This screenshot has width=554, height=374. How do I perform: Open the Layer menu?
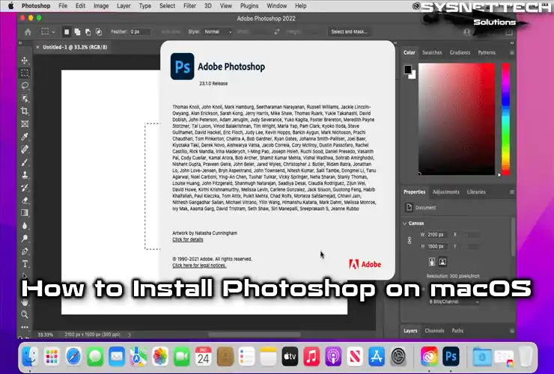coord(124,6)
